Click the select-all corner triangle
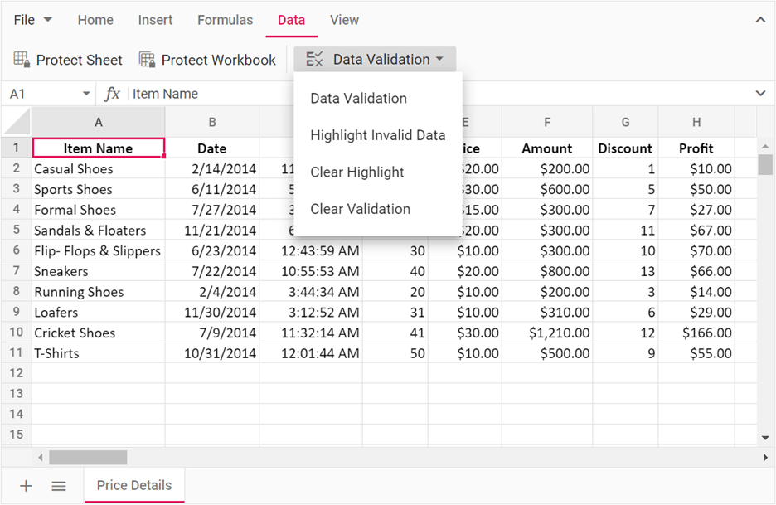776x505 pixels. 17,122
